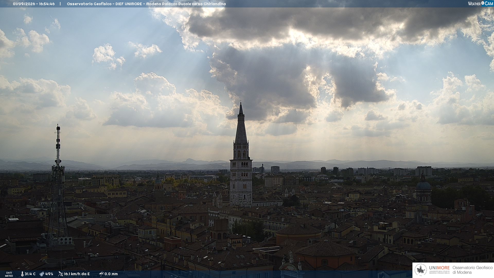This screenshot has width=494, height=278.
Task: Click the 16.1 km/h da E wind reading
Action: click(77, 274)
